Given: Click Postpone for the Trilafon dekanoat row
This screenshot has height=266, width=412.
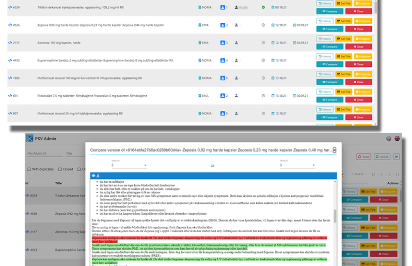Looking at the screenshot, I should coord(363,3).
